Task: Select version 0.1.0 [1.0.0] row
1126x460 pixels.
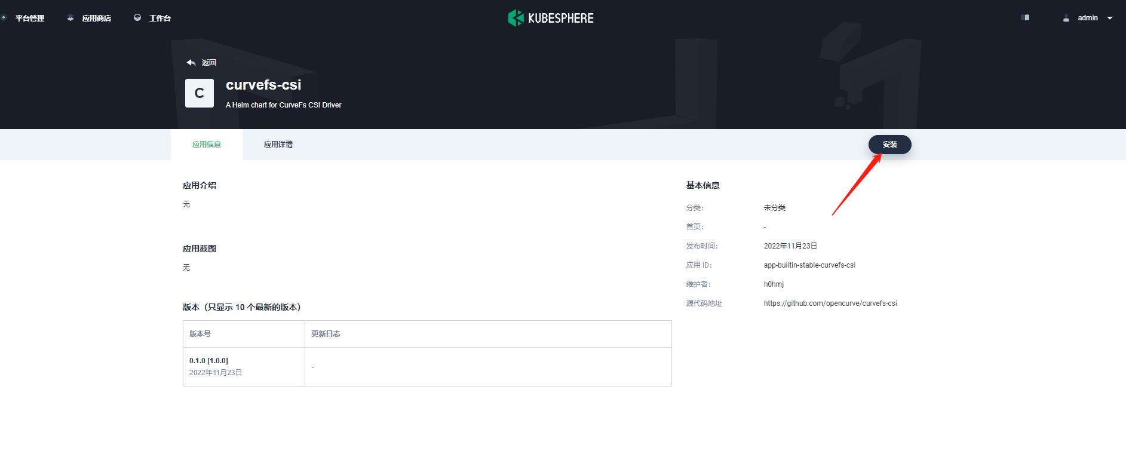Action: pyautogui.click(x=427, y=367)
